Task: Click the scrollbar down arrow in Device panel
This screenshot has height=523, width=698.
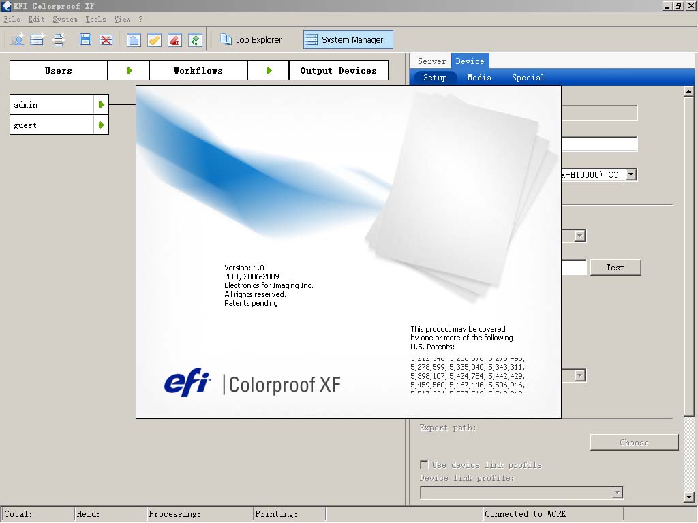Action: click(688, 497)
